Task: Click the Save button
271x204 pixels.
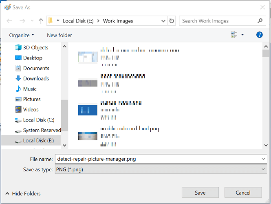Action: click(200, 193)
